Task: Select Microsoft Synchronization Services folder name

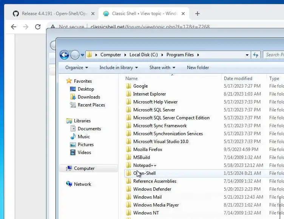Action: (x=168, y=134)
